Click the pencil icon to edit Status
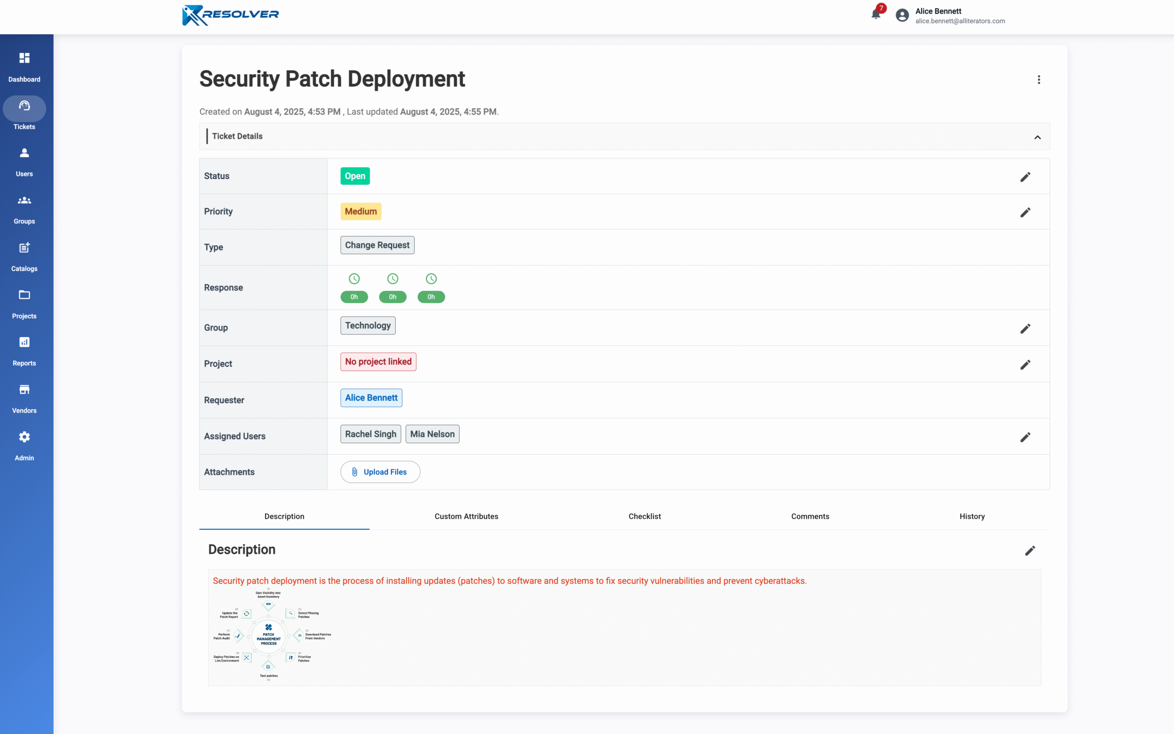This screenshot has height=734, width=1174. [1024, 177]
